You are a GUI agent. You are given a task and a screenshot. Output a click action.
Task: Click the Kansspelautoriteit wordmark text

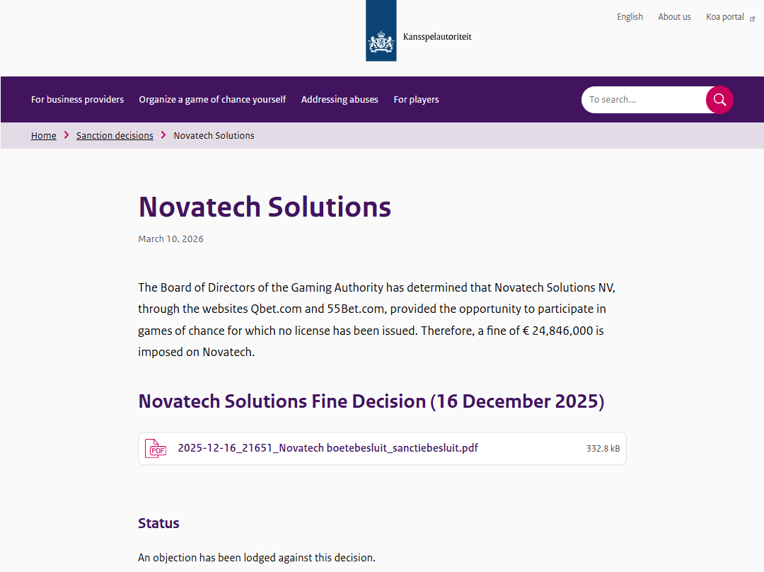[x=437, y=37]
